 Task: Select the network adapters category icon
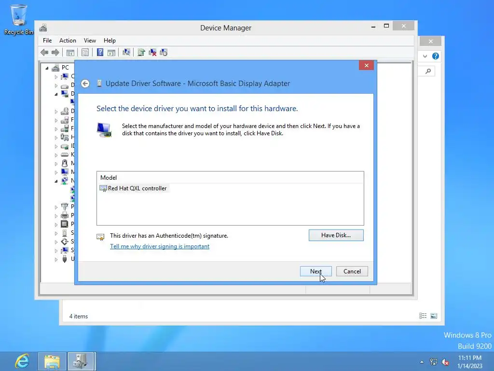coord(65,181)
